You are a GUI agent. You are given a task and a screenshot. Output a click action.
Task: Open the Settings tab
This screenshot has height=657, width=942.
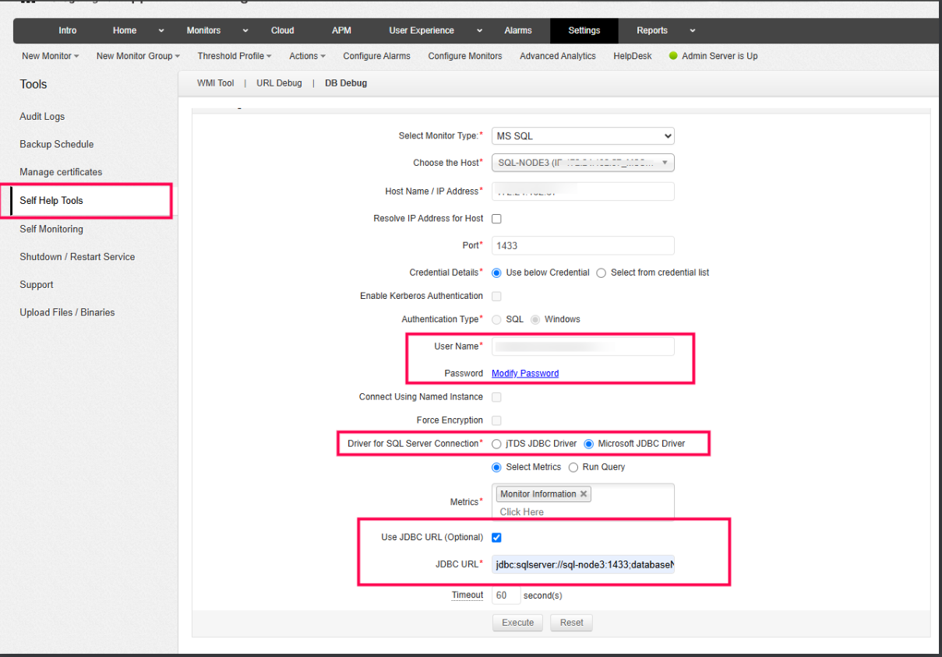point(584,31)
